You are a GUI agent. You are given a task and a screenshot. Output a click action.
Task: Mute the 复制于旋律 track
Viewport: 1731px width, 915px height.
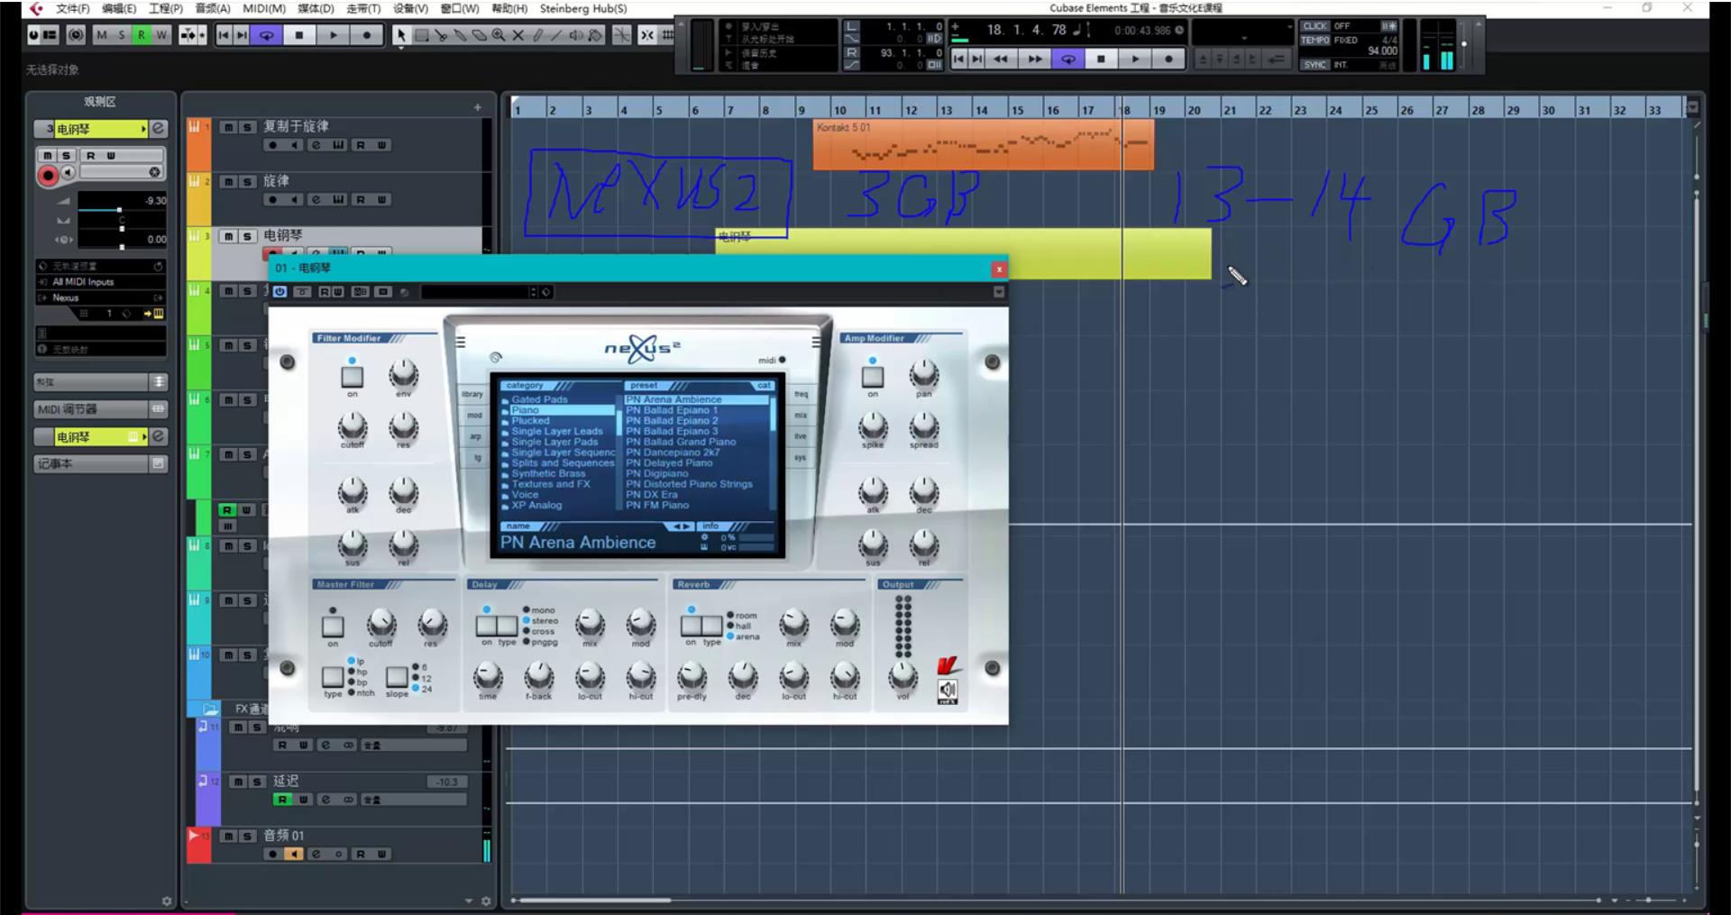coord(229,127)
